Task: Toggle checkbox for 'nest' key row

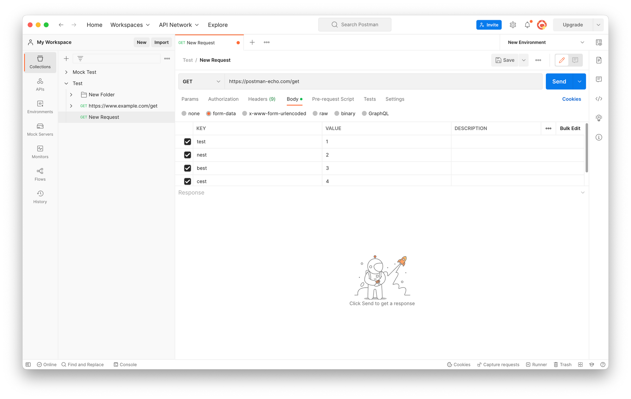Action: (x=187, y=155)
